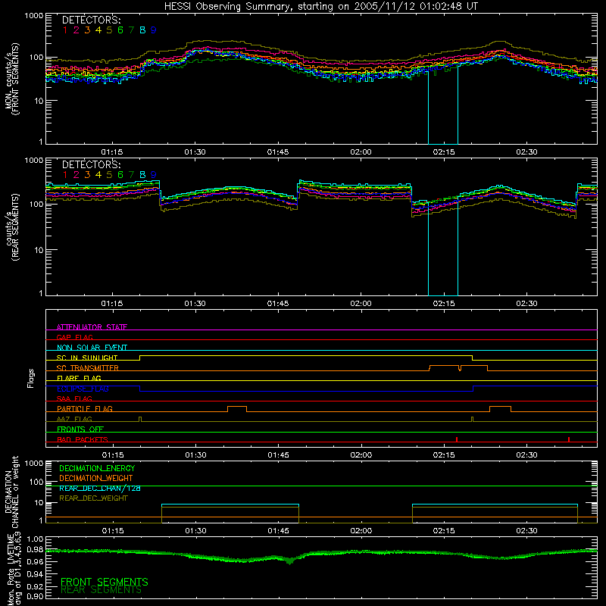Screen dimensions: 606x606
Task: Select the SC_IN_SUNLIGHT flag label
Action: pyautogui.click(x=87, y=358)
